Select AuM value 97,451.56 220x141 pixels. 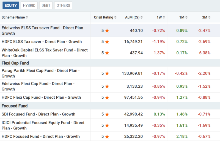point(133,98)
